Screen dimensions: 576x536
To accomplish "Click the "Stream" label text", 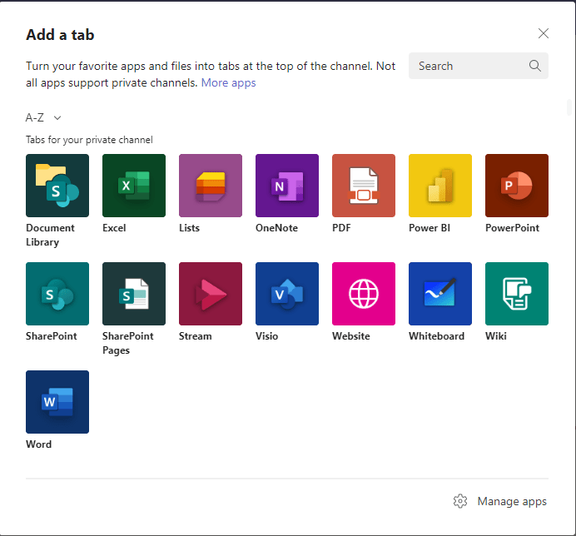I will (196, 336).
